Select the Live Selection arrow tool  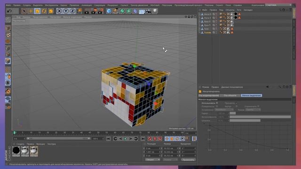click(24, 11)
